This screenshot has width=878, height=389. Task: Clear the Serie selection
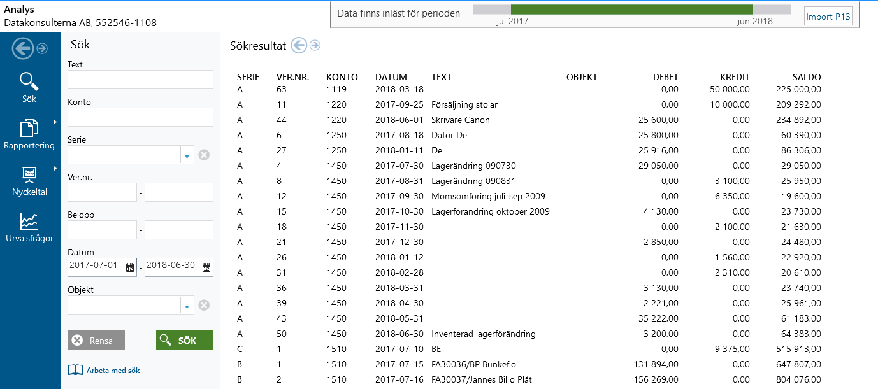click(x=204, y=155)
